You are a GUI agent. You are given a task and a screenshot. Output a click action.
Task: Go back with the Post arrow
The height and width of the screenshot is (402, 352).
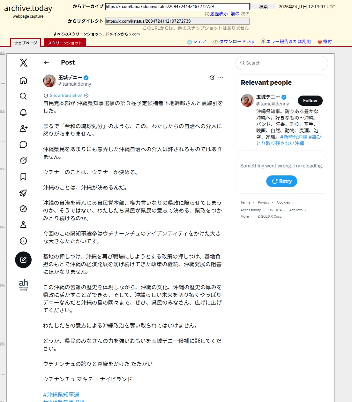point(47,62)
